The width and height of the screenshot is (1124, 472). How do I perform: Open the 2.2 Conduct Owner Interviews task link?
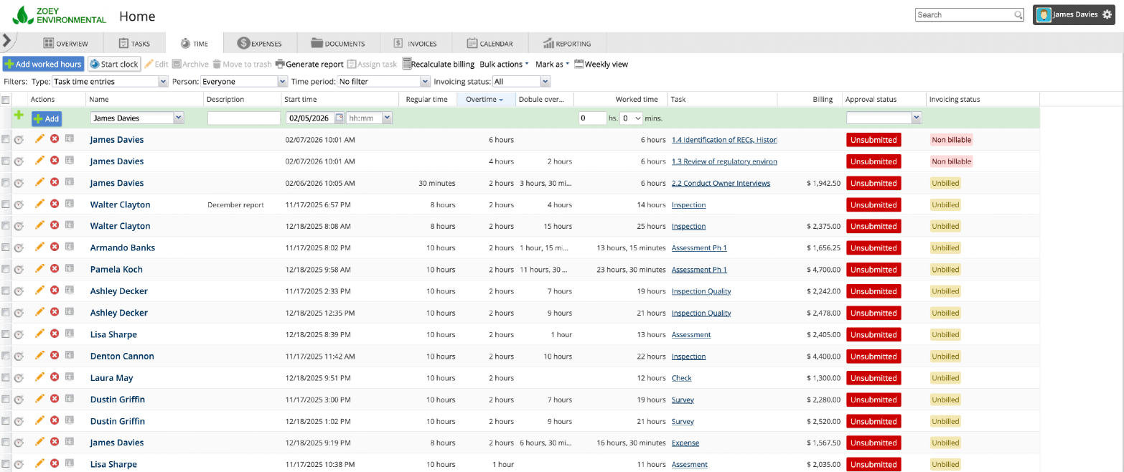coord(721,183)
